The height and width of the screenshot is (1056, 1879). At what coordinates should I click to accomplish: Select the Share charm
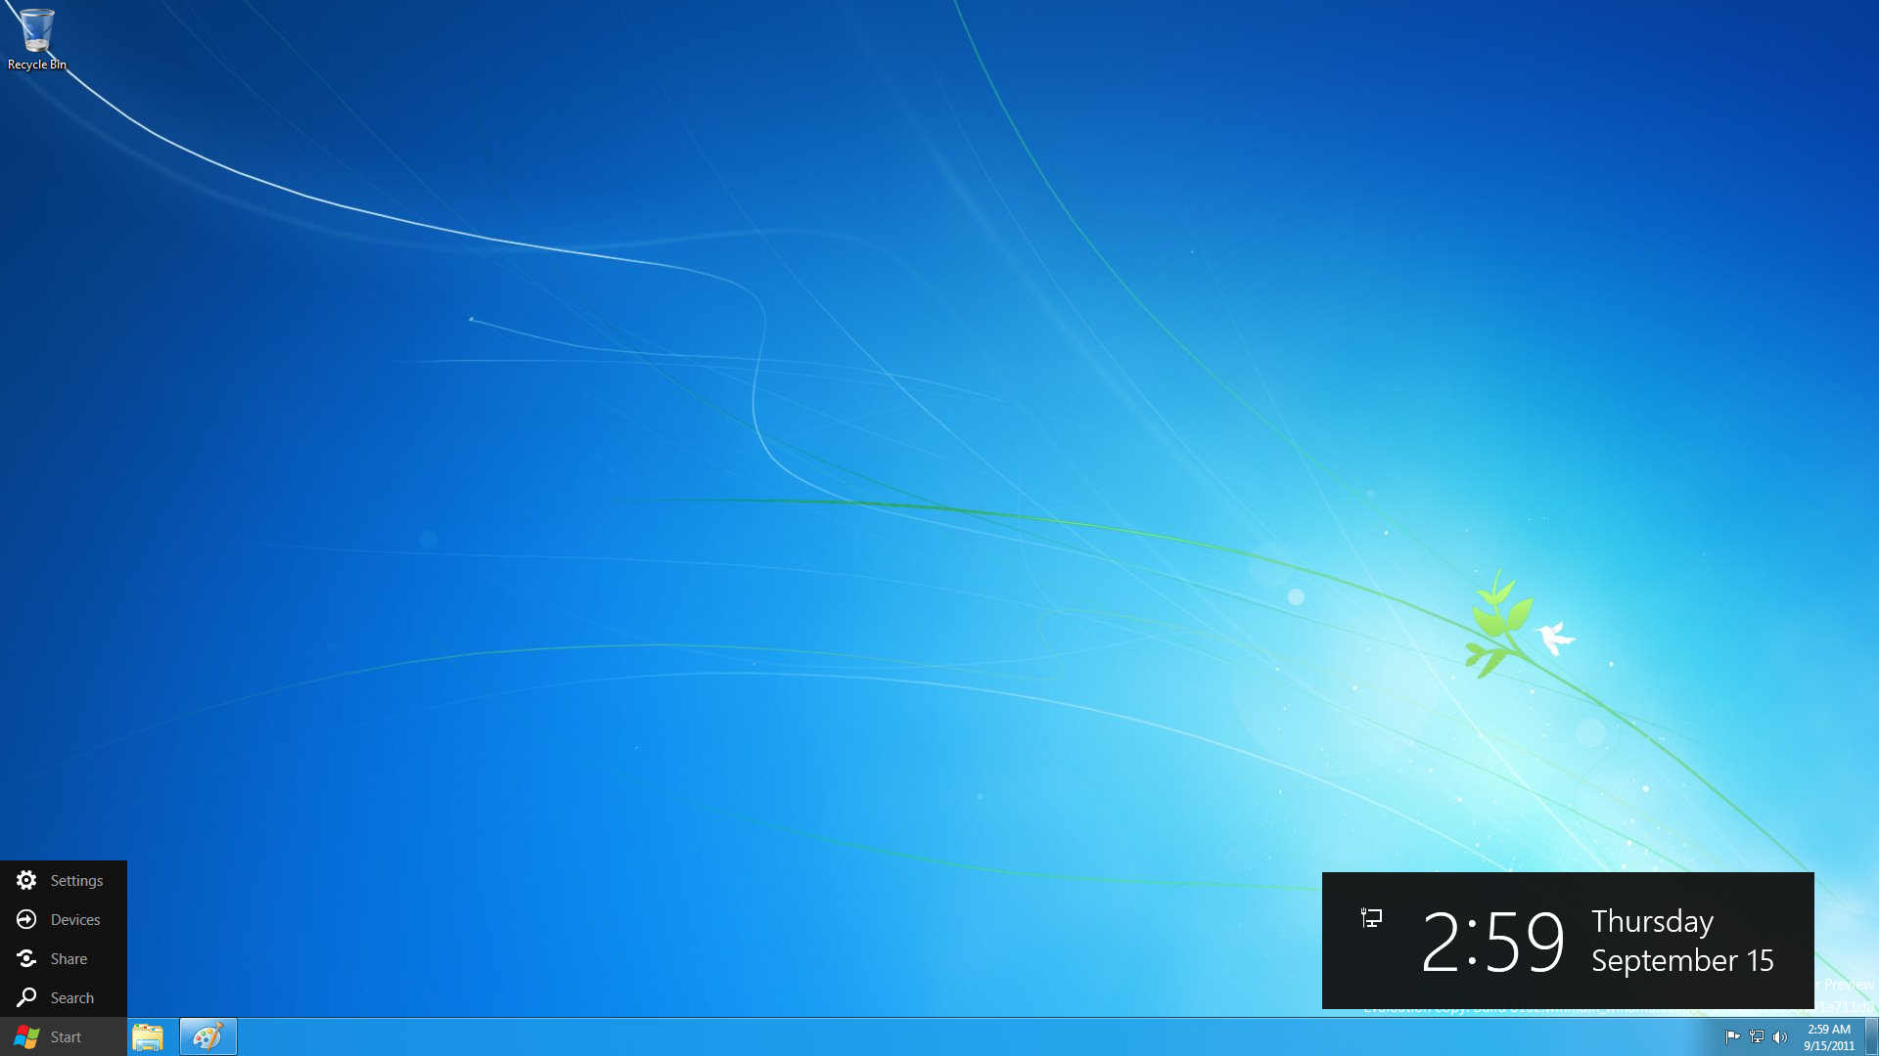63,958
